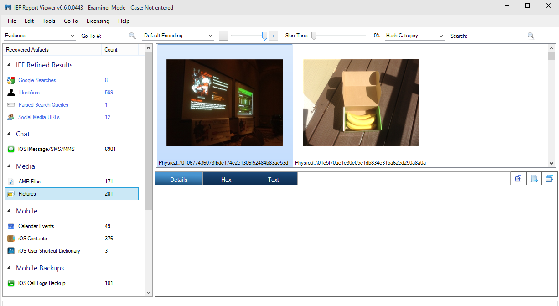This screenshot has height=306, width=559.
Task: Open the Help menu
Action: pos(124,21)
